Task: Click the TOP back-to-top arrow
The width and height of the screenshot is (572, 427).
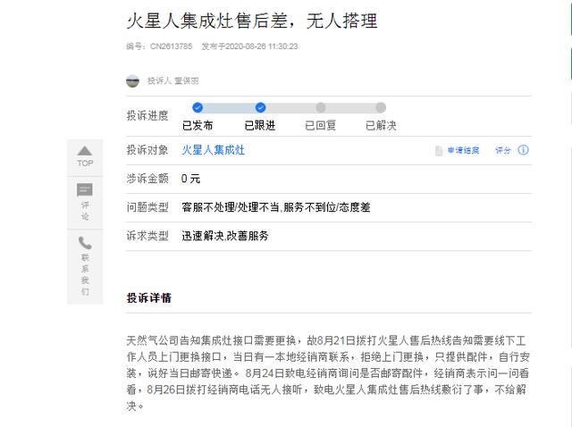Action: pyautogui.click(x=85, y=152)
